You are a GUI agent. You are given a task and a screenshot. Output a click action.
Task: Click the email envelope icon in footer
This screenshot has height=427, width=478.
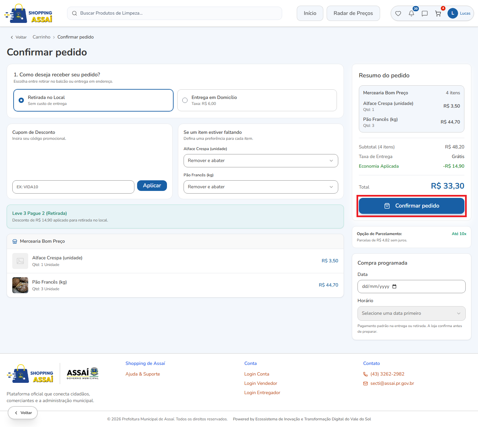(x=365, y=384)
